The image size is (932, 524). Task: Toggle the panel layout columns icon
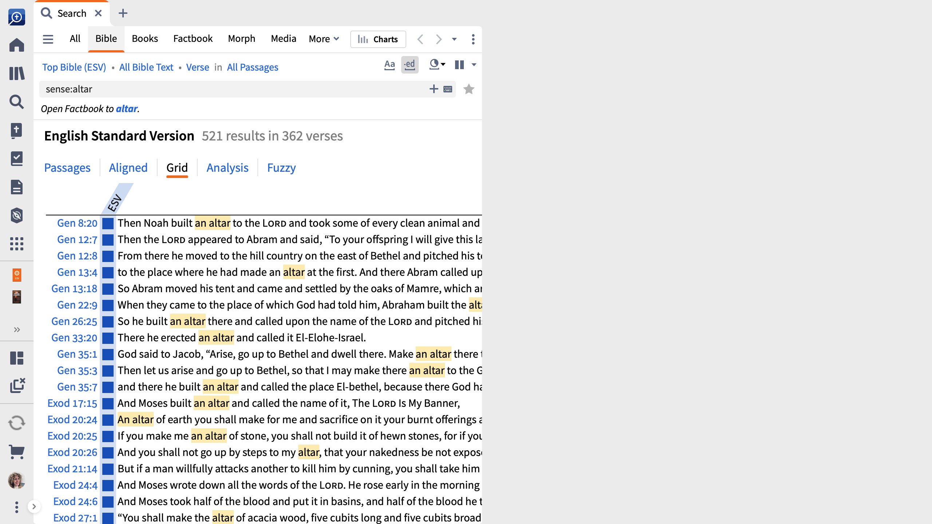coord(459,65)
